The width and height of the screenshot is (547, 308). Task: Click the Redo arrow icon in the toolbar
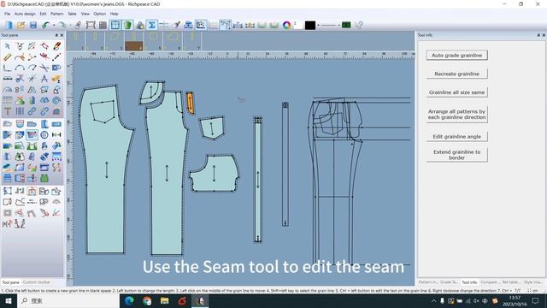click(62, 25)
